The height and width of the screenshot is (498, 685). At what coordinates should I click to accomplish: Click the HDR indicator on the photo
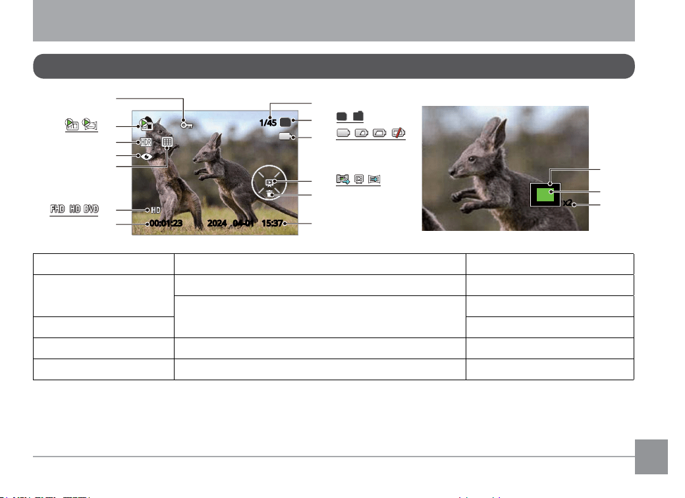point(146,142)
